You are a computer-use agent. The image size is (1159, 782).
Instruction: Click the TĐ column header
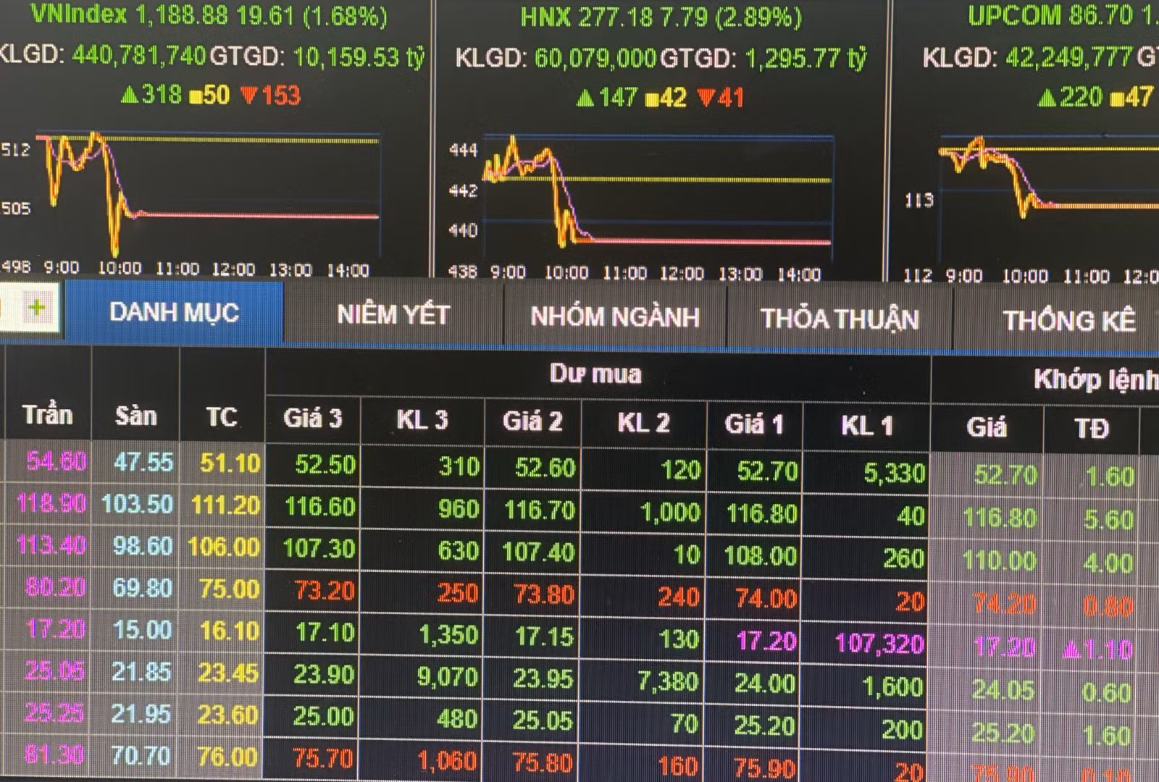(x=1091, y=429)
